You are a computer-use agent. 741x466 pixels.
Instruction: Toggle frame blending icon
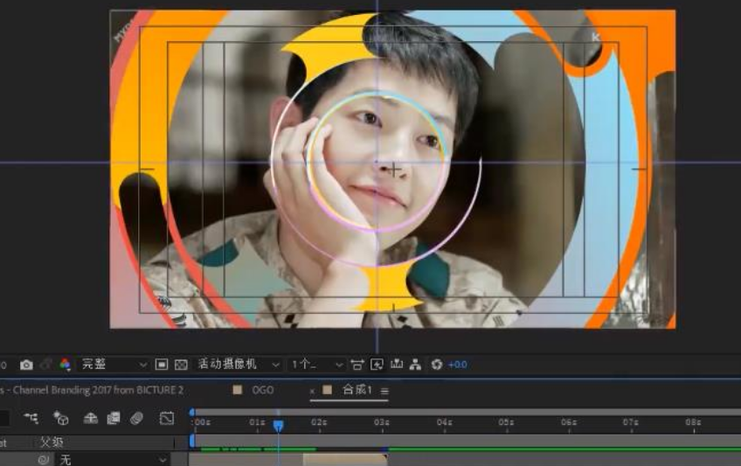(114, 418)
